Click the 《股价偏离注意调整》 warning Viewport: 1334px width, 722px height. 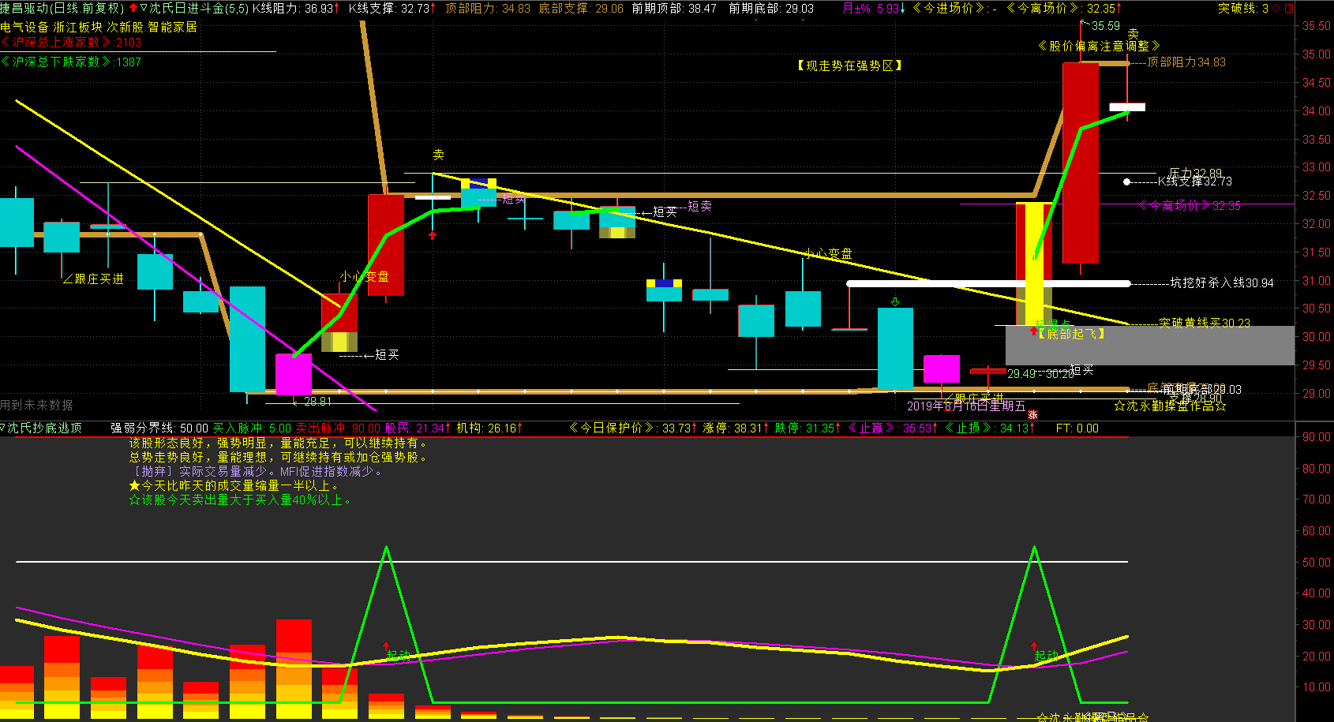pos(1099,47)
